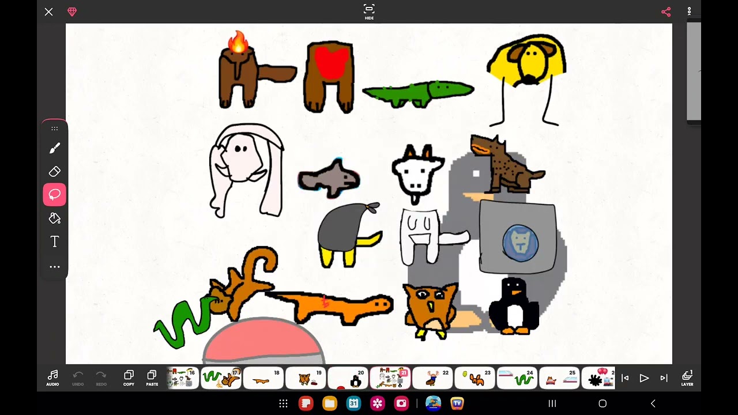Screen dimensions: 738x415
Task: Open the recent landscape app icon
Action: (433, 403)
